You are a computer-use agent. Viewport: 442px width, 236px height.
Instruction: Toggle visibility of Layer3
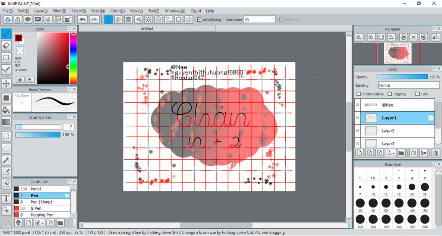click(x=358, y=143)
